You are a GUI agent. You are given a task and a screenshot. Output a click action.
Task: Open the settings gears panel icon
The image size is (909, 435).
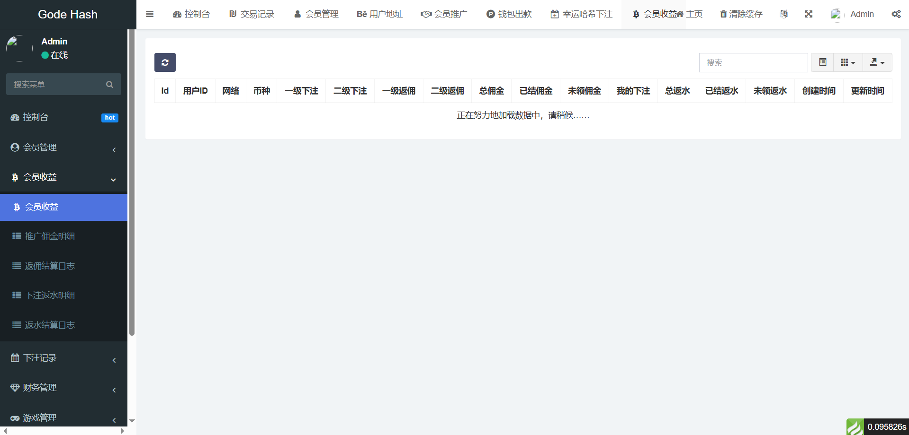[x=896, y=14]
